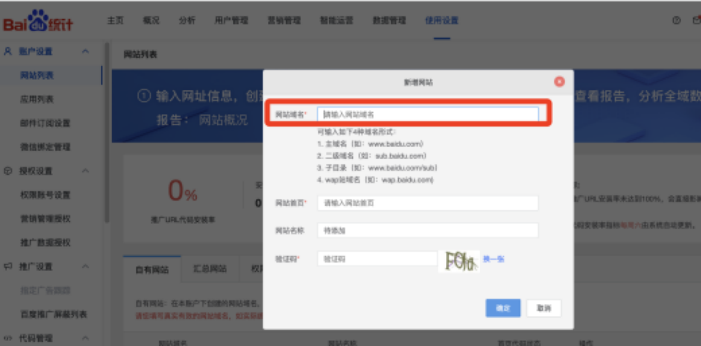Image resolution: width=701 pixels, height=346 pixels.
Task: Open the 概况 top navigation item
Action: click(x=151, y=20)
